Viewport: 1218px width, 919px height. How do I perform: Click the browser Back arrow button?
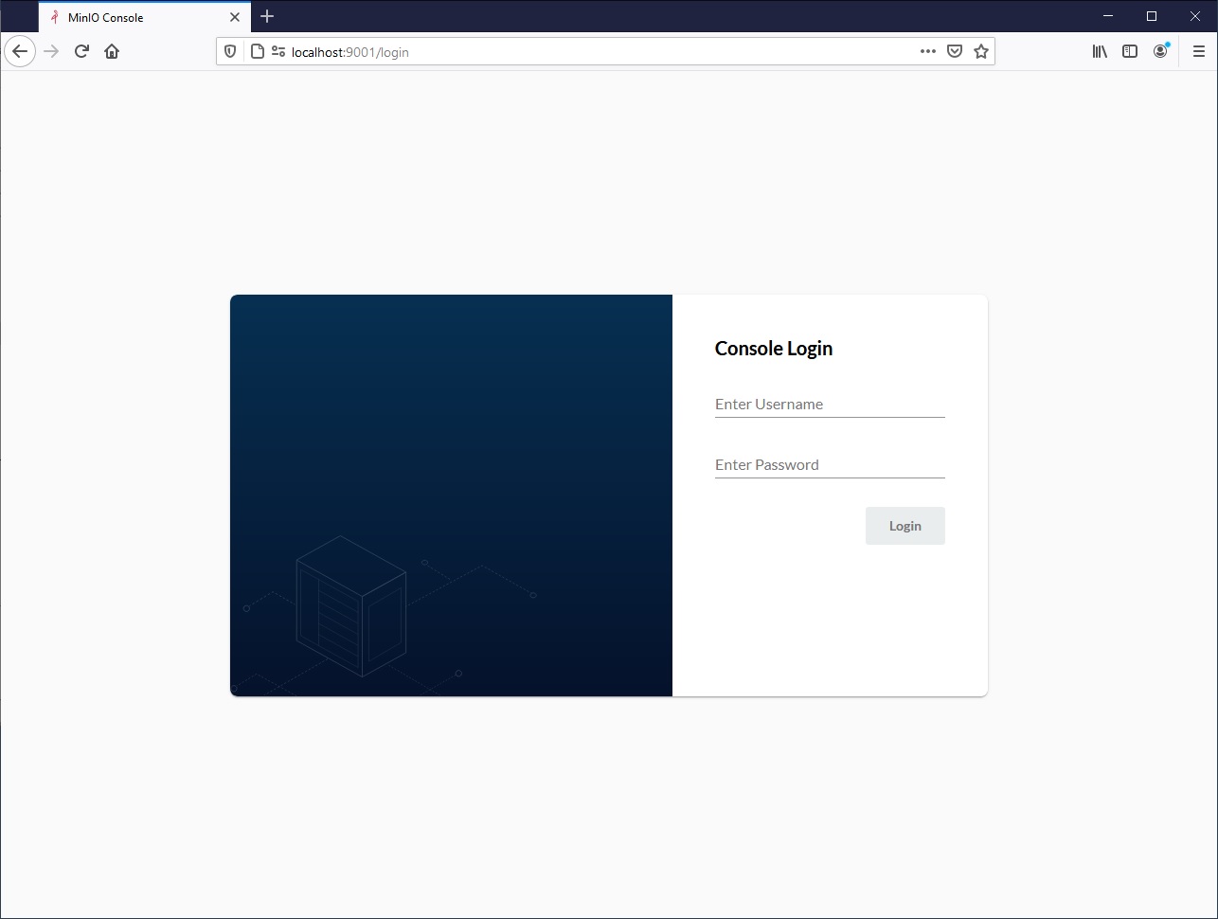(20, 51)
